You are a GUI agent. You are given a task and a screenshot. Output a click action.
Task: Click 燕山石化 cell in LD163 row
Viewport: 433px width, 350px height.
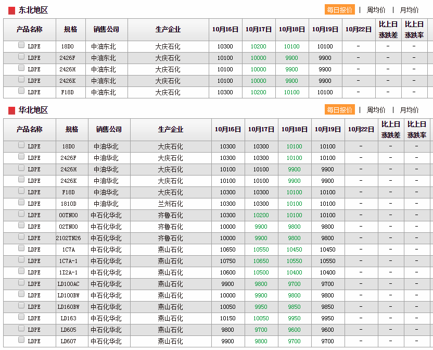click(x=170, y=318)
